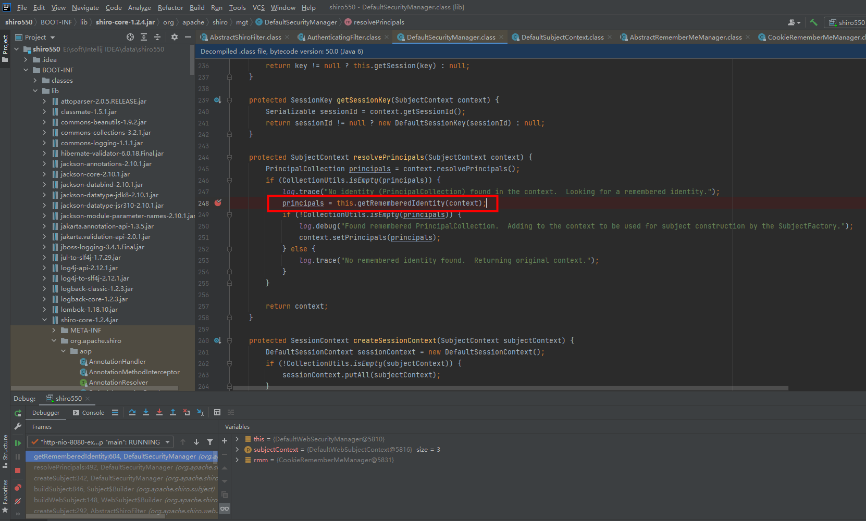Click the Drop Frame icon
866x521 pixels.
tap(187, 412)
